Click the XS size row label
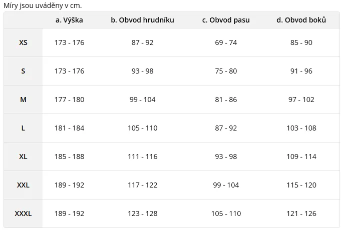This screenshot has height=235, width=346. click(23, 43)
